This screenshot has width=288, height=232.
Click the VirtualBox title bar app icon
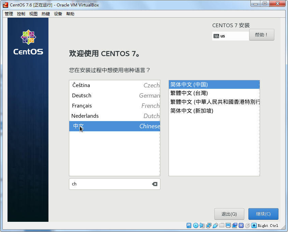[x=5, y=5]
